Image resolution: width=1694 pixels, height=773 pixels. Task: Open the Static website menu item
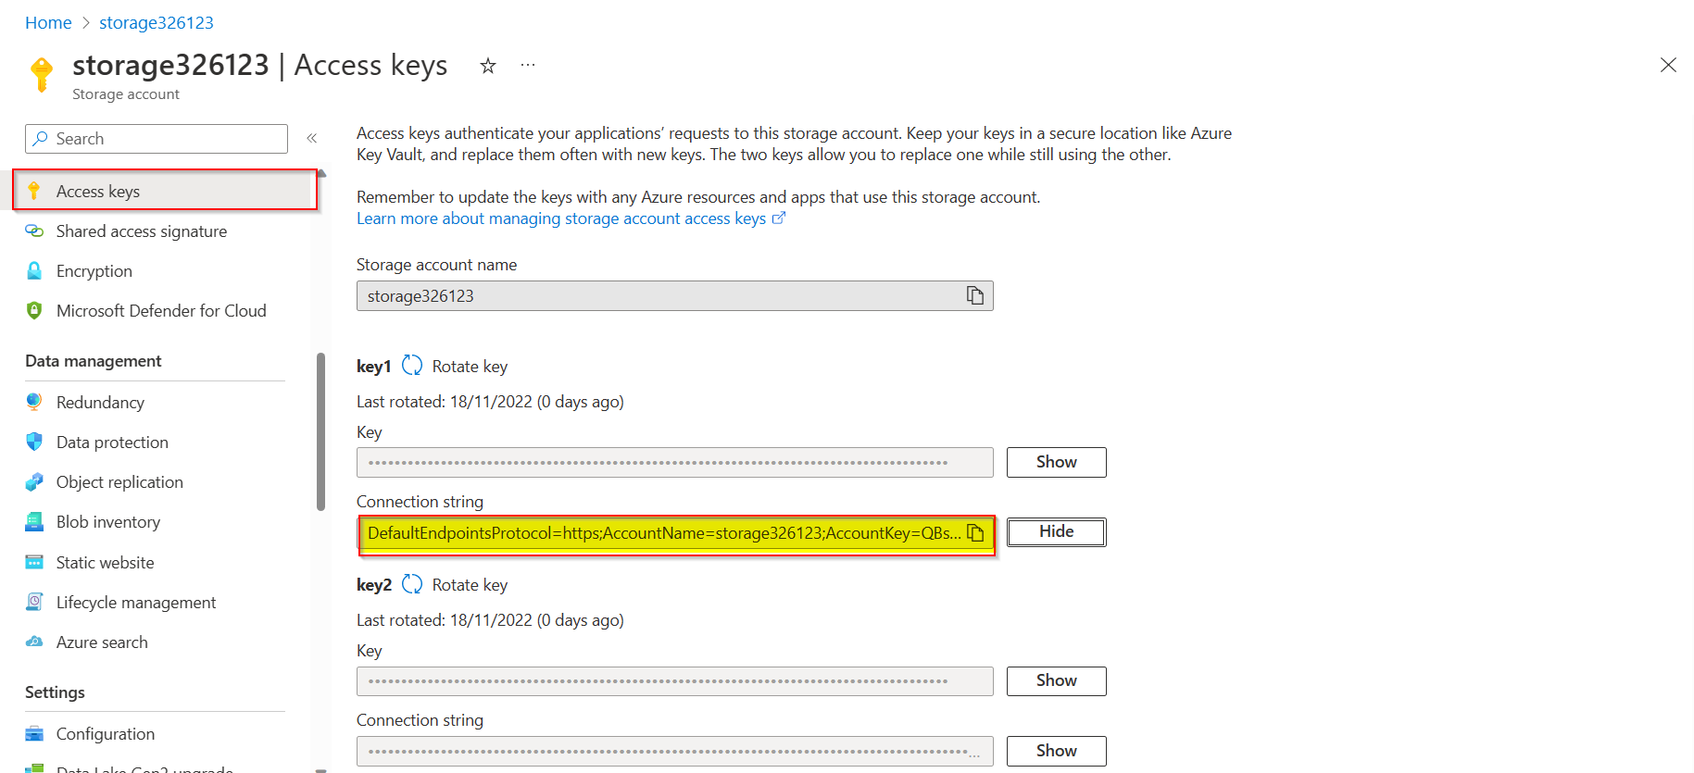click(105, 563)
